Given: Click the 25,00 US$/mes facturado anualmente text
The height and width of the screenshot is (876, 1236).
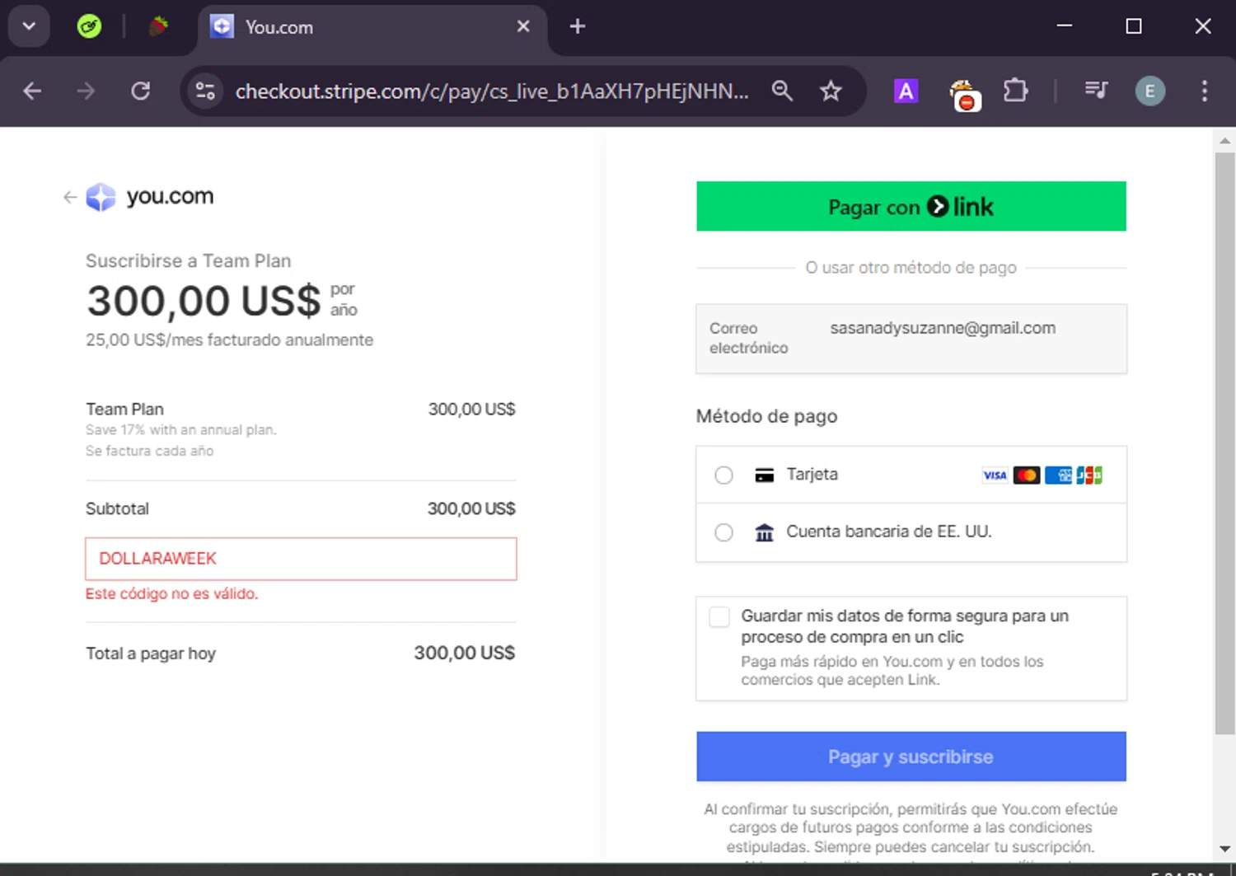Looking at the screenshot, I should (229, 340).
